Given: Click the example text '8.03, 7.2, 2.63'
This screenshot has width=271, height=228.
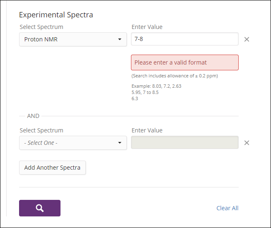Looking at the screenshot, I should coord(167,86).
